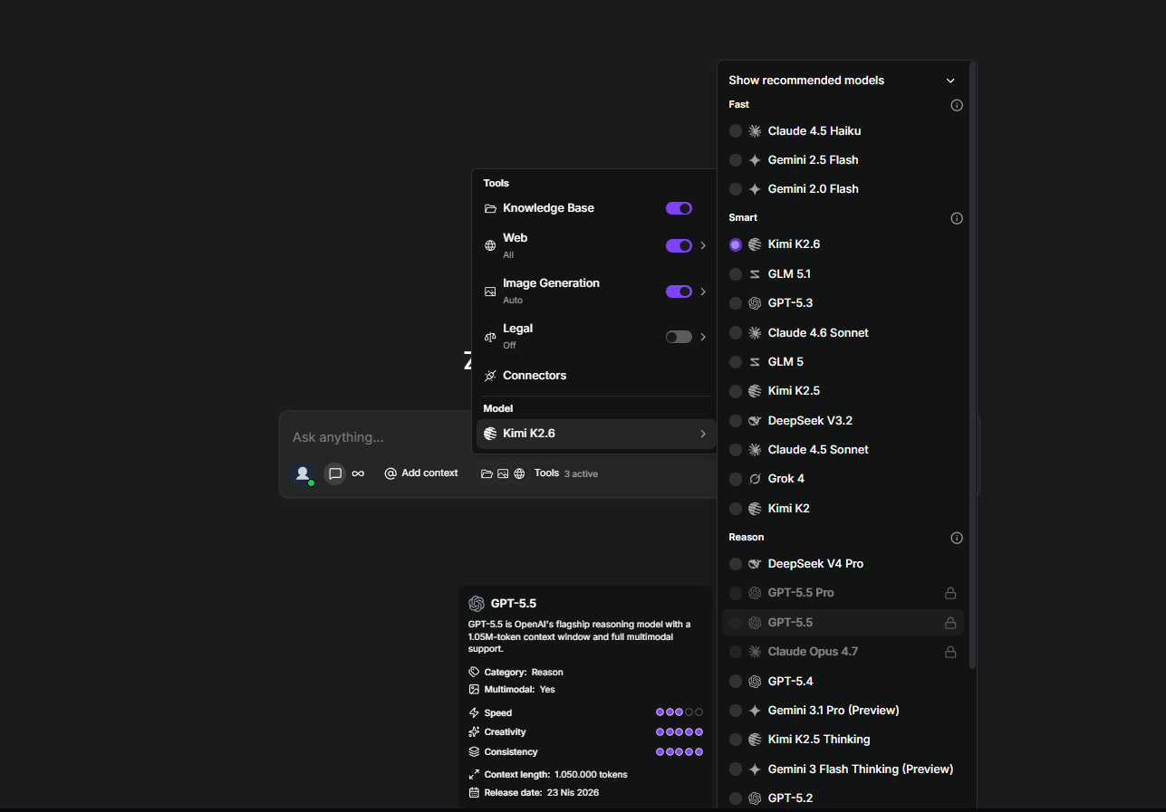Image resolution: width=1166 pixels, height=812 pixels.
Task: Expand the Web options chevron
Action: [x=703, y=245]
